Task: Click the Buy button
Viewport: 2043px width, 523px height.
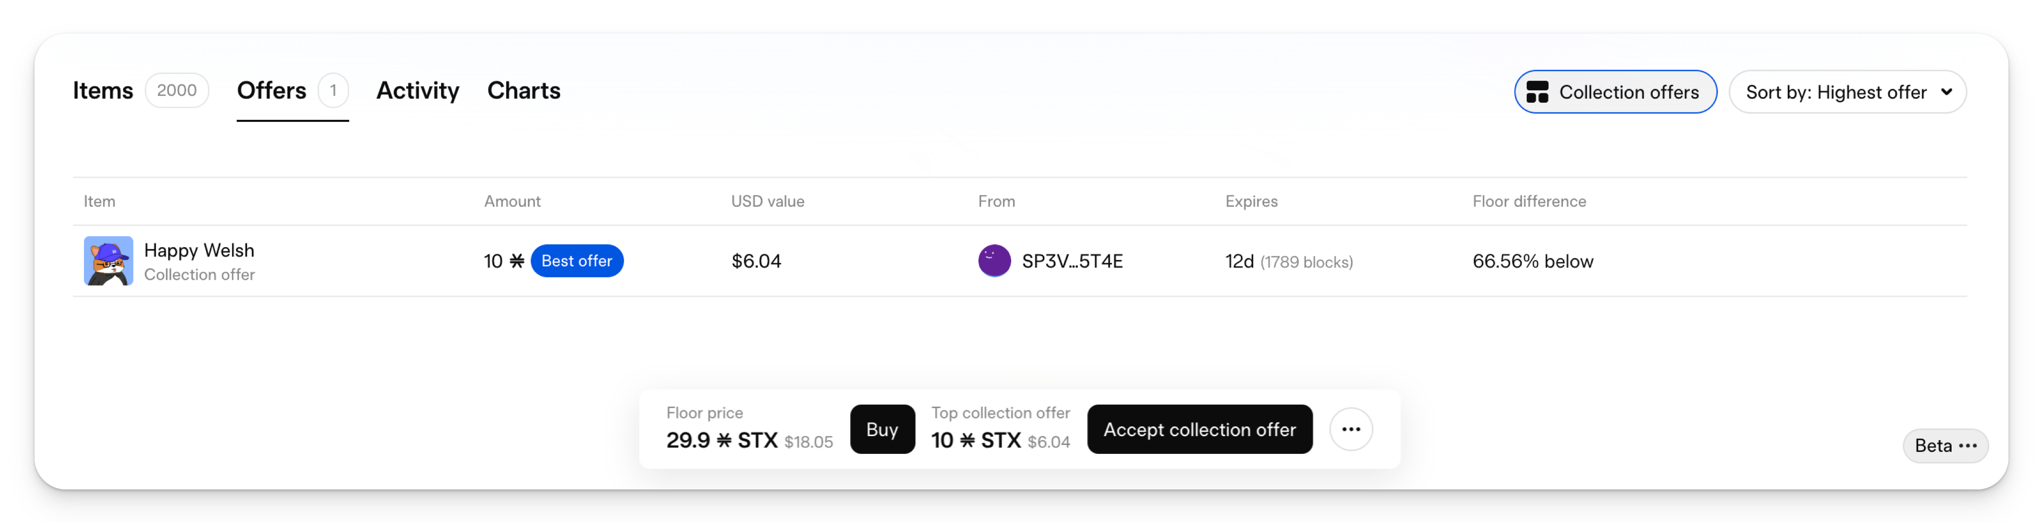Action: click(882, 429)
